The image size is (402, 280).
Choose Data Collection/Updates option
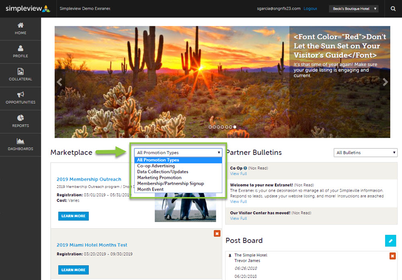point(178,172)
